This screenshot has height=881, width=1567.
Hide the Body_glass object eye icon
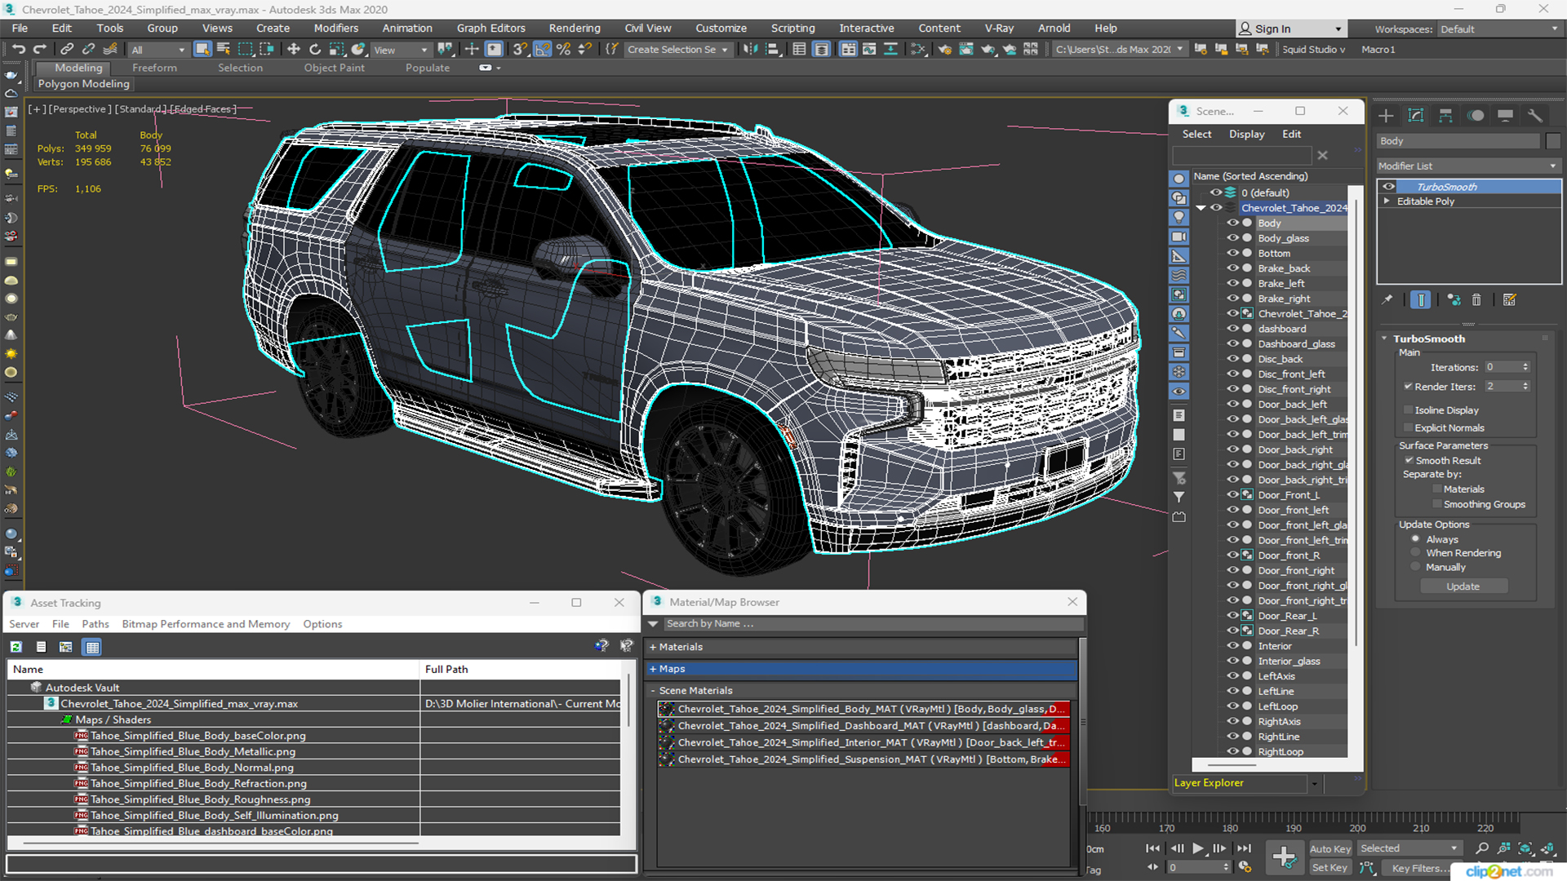pyautogui.click(x=1232, y=238)
